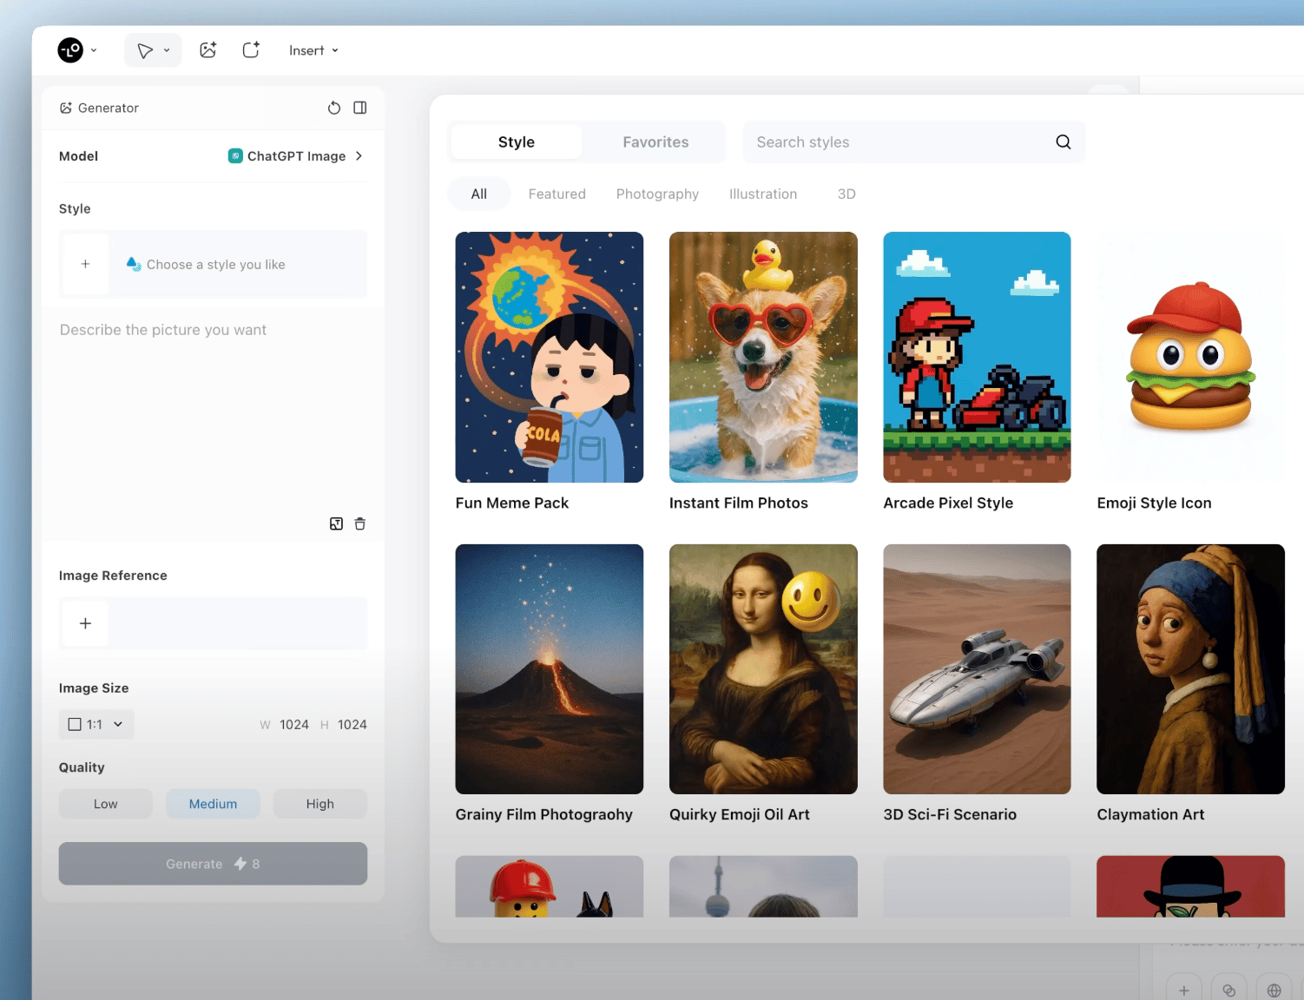Select the 3D category filter
The height and width of the screenshot is (1000, 1304).
[x=846, y=194]
